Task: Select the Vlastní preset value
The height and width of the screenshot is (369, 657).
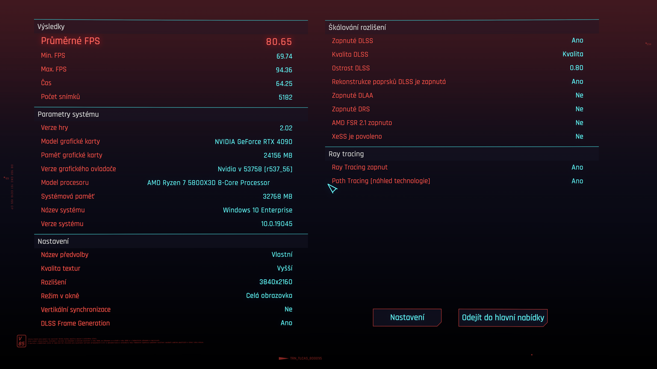Action: click(282, 255)
